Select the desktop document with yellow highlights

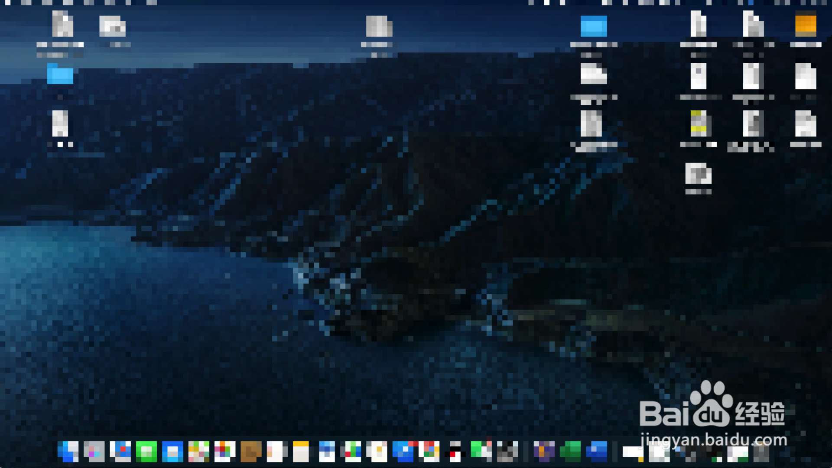tap(699, 123)
